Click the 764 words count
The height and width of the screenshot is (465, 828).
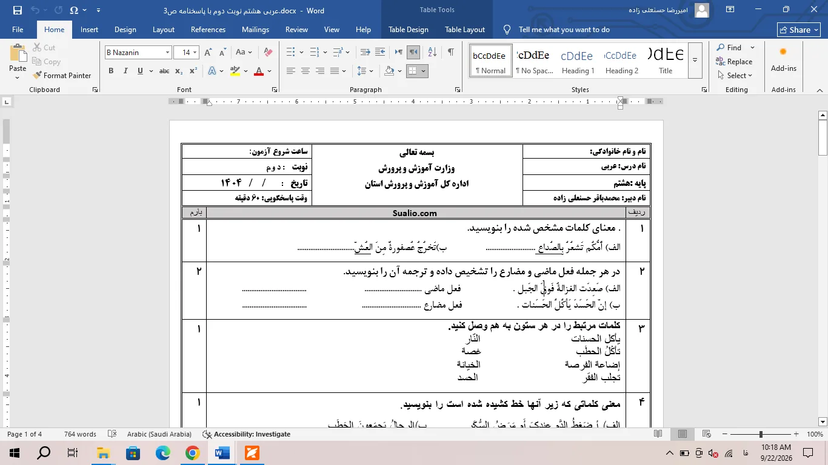tap(80, 434)
